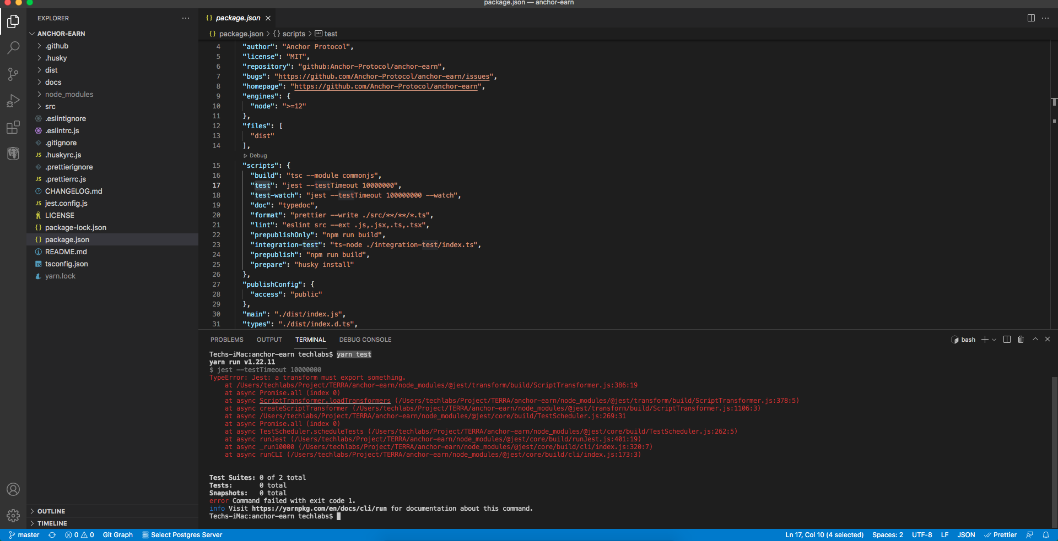The width and height of the screenshot is (1058, 541).
Task: Switch to the Terminal tab
Action: (x=310, y=340)
